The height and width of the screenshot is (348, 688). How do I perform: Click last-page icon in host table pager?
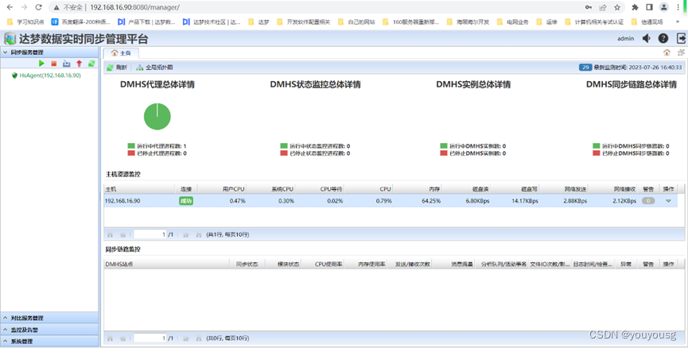[x=199, y=234]
